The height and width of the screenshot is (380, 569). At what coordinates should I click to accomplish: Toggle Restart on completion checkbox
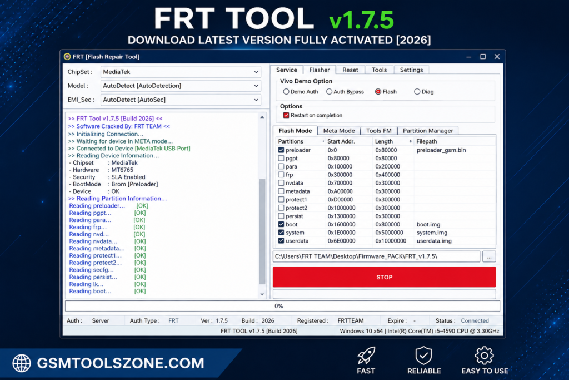286,115
